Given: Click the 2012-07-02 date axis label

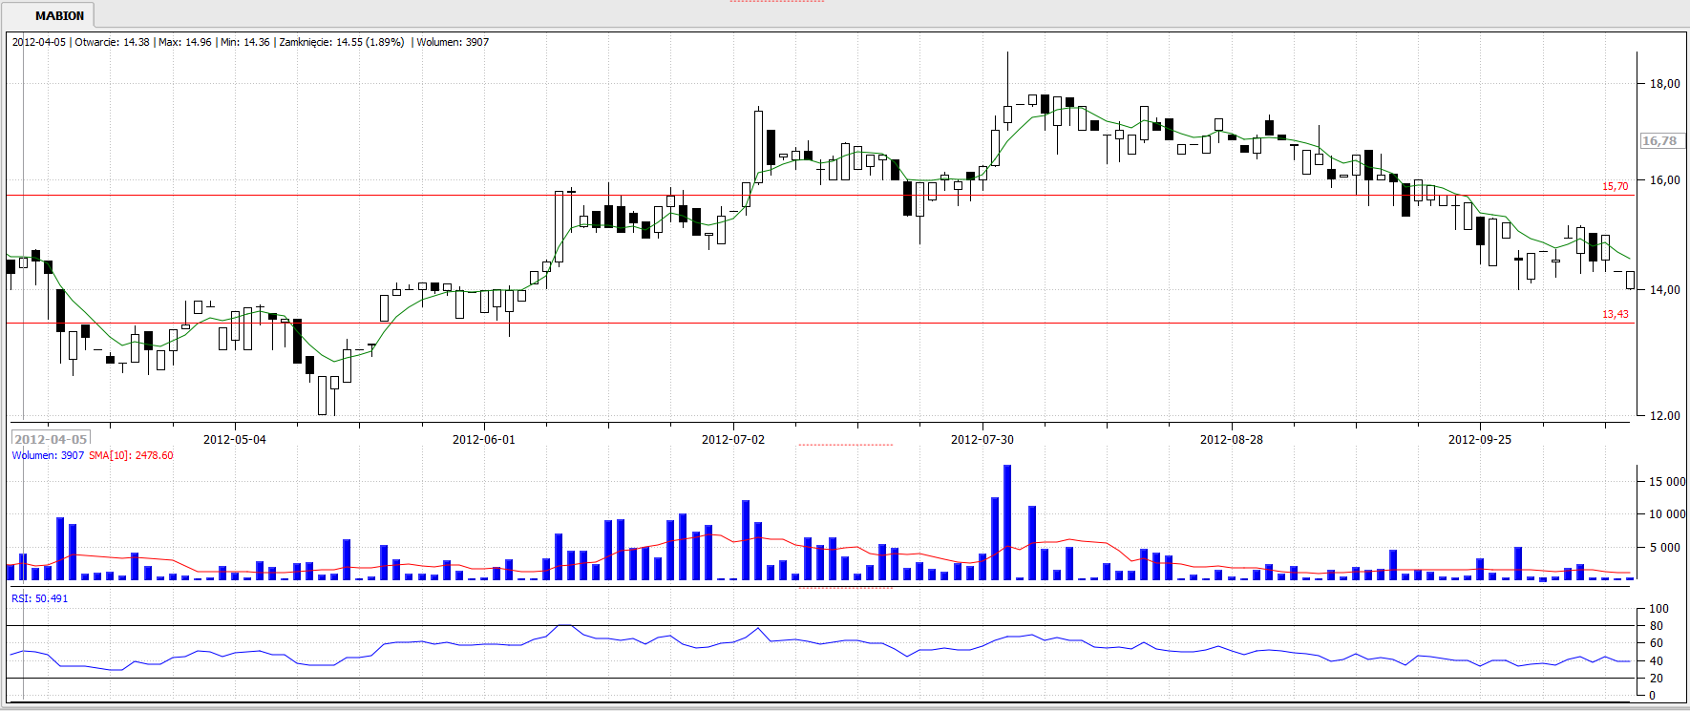Looking at the screenshot, I should 732,440.
